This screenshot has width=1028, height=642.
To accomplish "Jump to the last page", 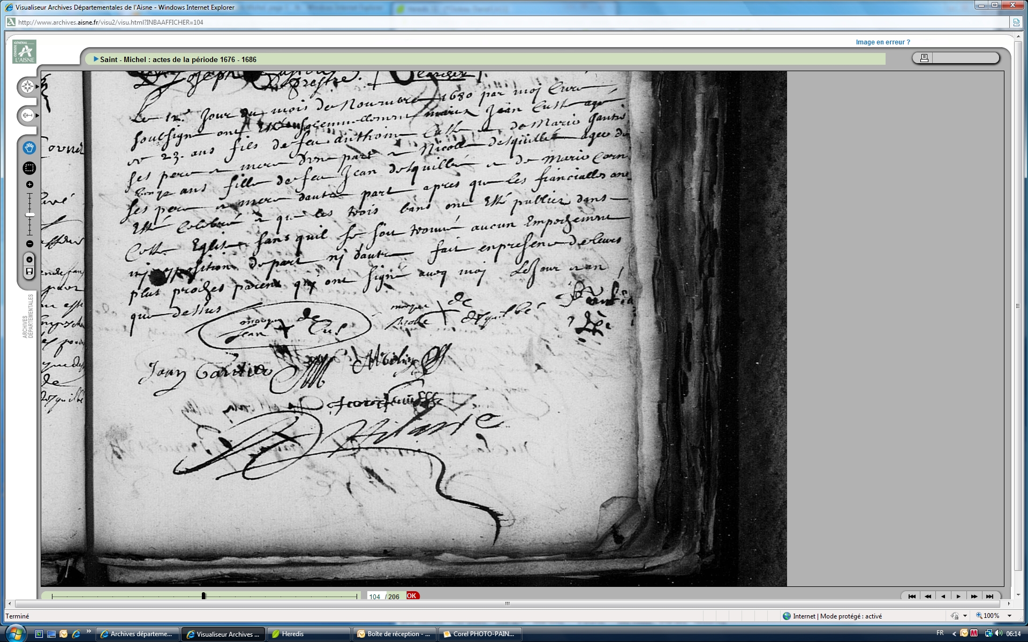I will tap(989, 596).
